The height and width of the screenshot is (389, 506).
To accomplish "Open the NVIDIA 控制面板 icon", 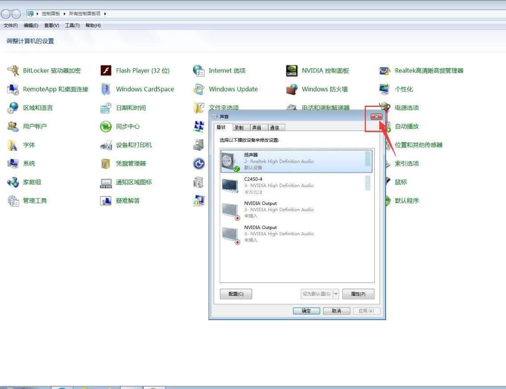I will (x=292, y=70).
